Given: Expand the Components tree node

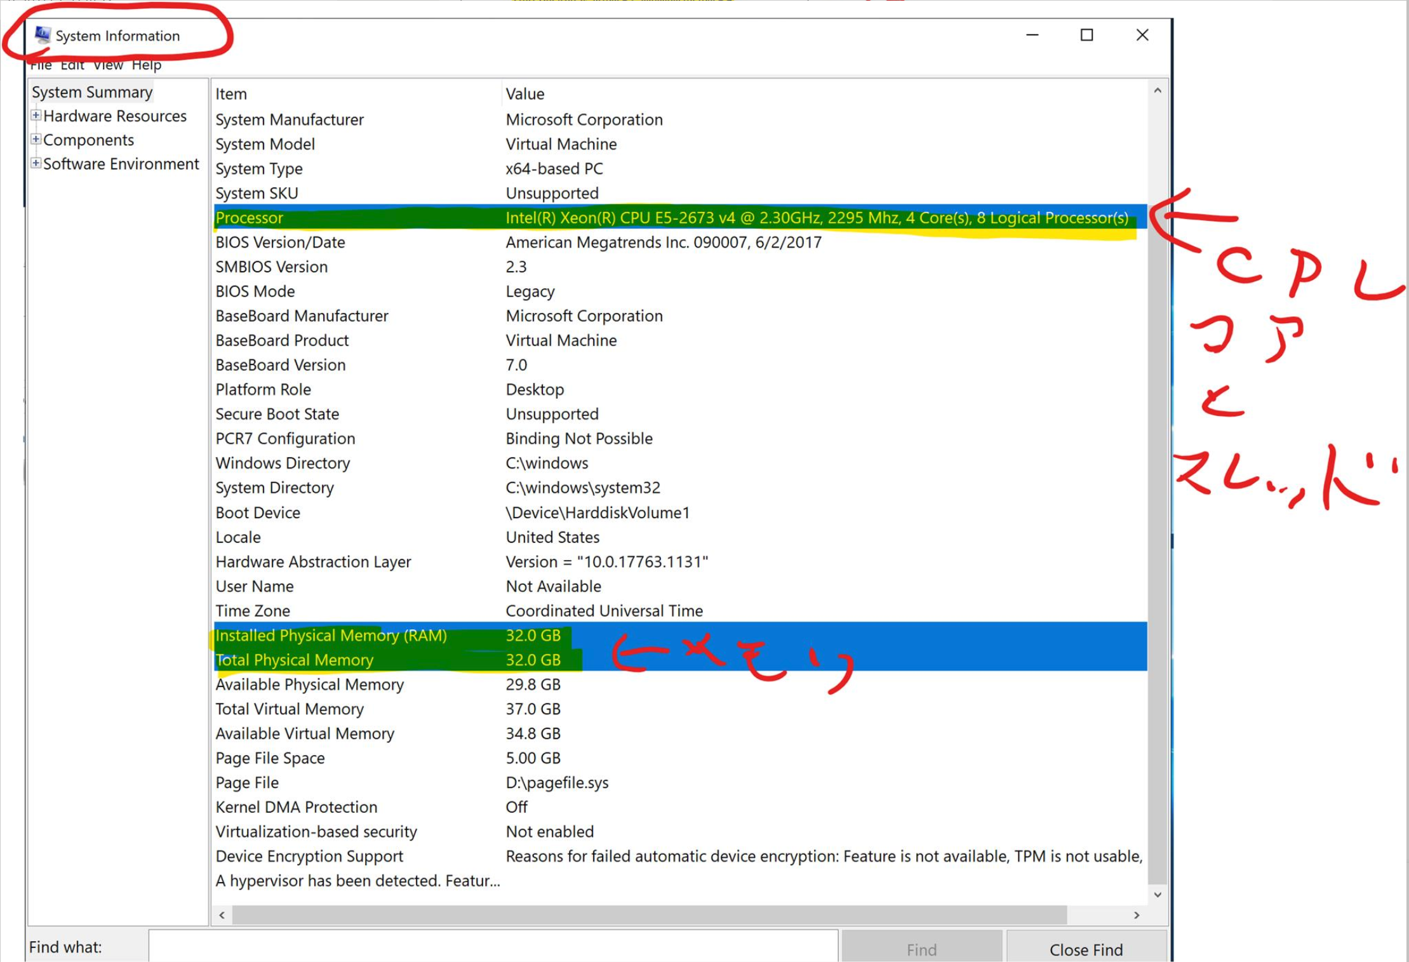Looking at the screenshot, I should pyautogui.click(x=36, y=140).
